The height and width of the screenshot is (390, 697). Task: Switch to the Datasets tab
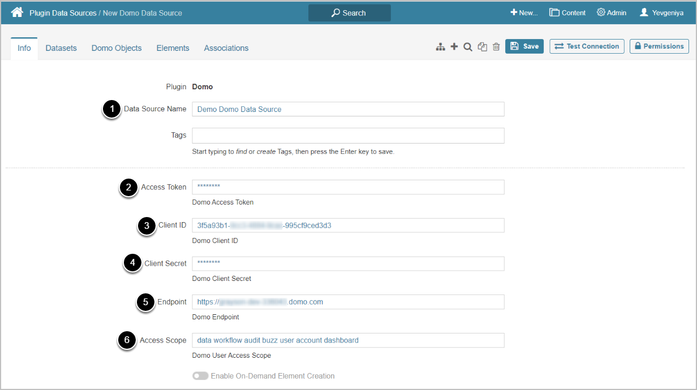61,48
